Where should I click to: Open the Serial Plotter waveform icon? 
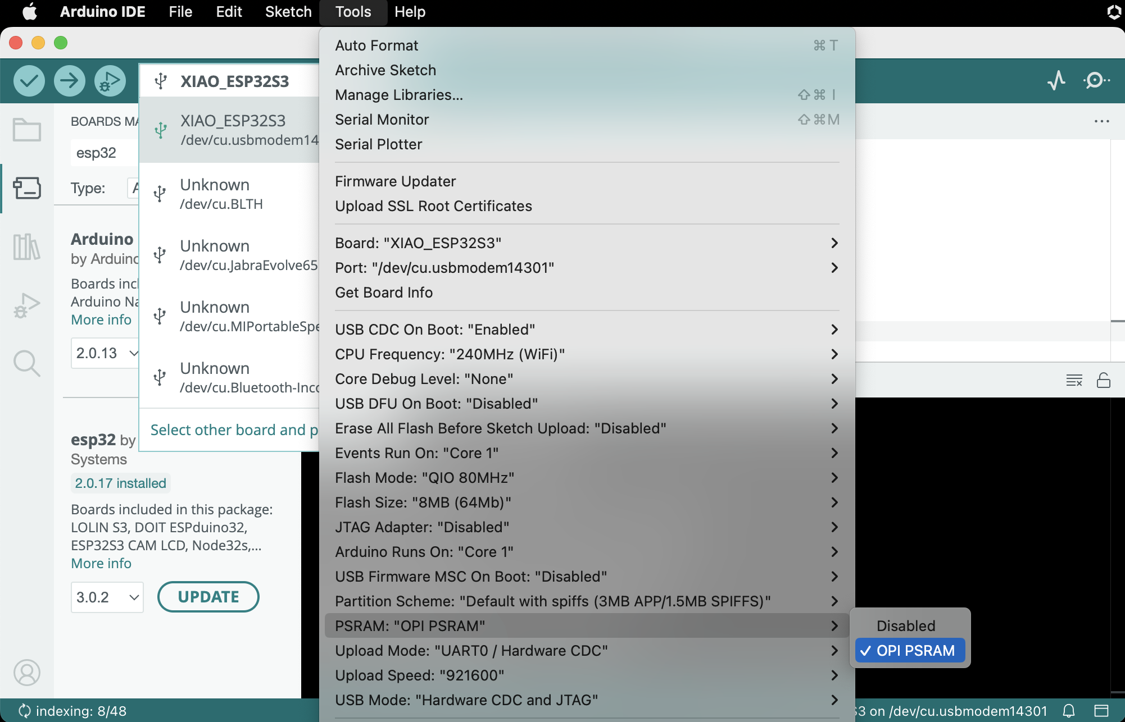pos(1056,81)
